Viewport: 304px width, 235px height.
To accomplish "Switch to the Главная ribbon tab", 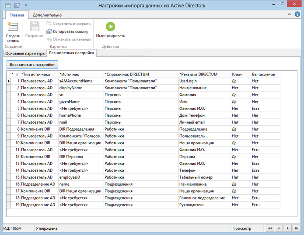I will 17,15.
